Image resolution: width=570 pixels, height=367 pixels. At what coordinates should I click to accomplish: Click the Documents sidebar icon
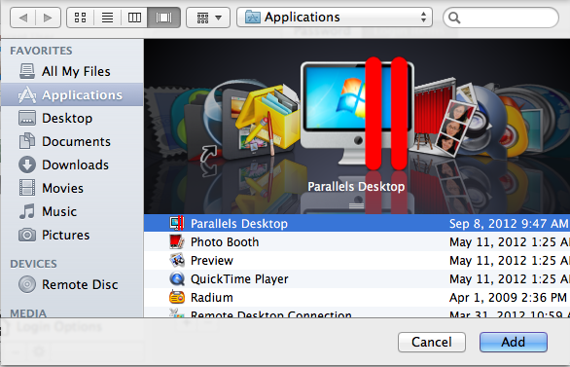(27, 141)
